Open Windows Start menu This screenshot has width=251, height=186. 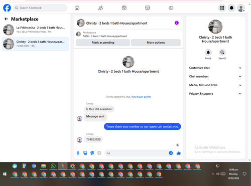point(5,174)
